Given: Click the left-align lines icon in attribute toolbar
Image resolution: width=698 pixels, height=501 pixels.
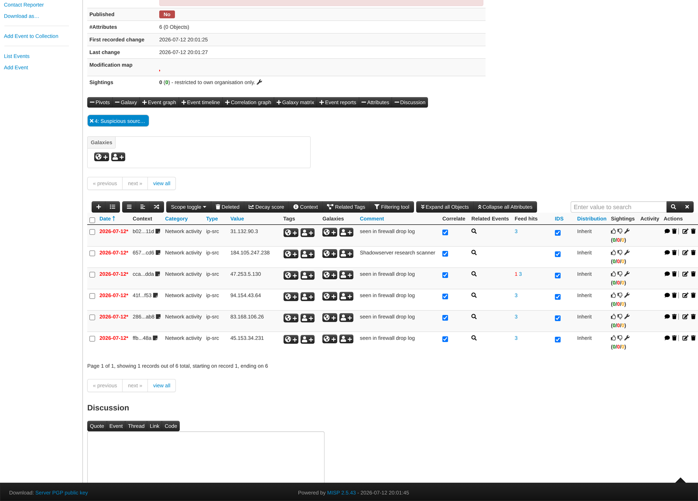Looking at the screenshot, I should pos(143,207).
